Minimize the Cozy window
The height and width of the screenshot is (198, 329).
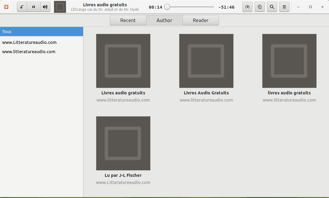tap(298, 7)
